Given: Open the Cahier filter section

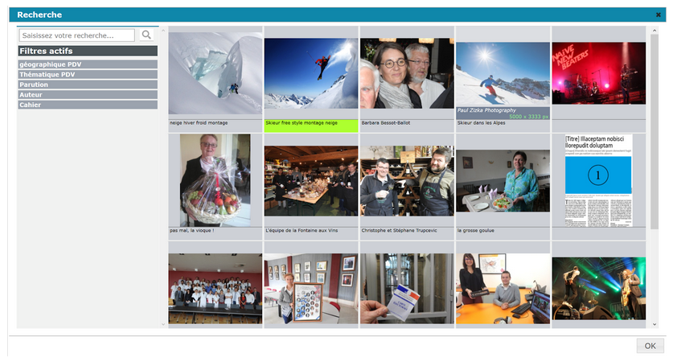Looking at the screenshot, I should (x=88, y=105).
